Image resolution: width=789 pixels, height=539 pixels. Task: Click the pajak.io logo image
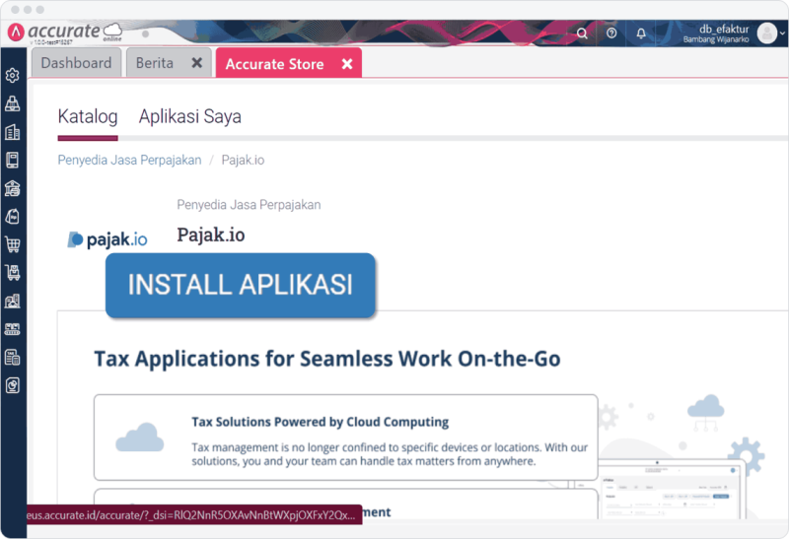pos(108,239)
